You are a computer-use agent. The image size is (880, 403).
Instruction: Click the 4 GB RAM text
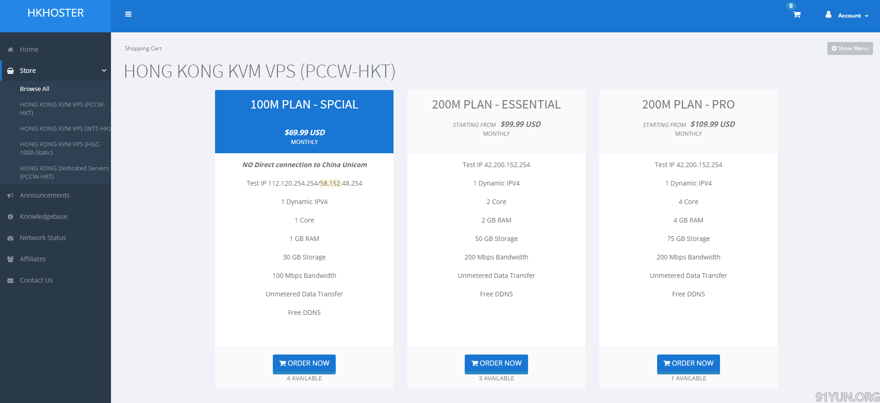click(689, 220)
